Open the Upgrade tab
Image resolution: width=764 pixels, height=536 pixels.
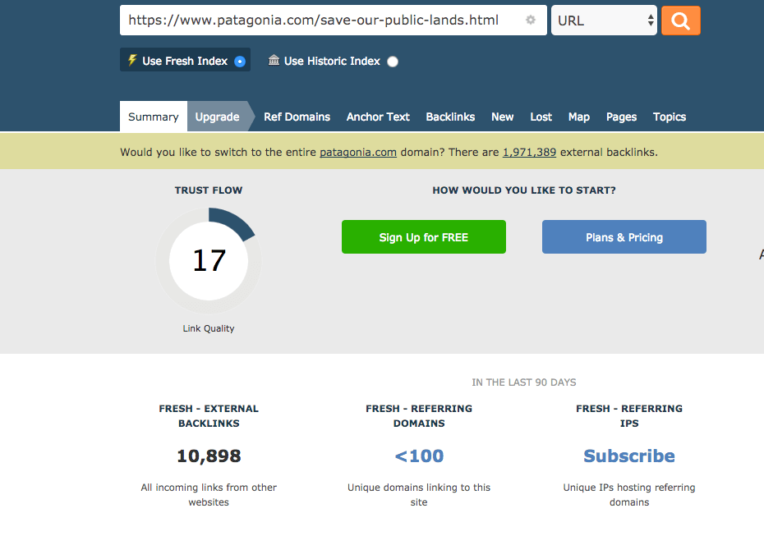click(x=218, y=117)
